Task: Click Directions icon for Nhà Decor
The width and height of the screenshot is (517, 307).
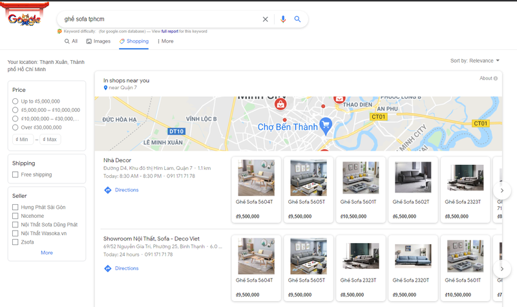Action: pyautogui.click(x=107, y=190)
